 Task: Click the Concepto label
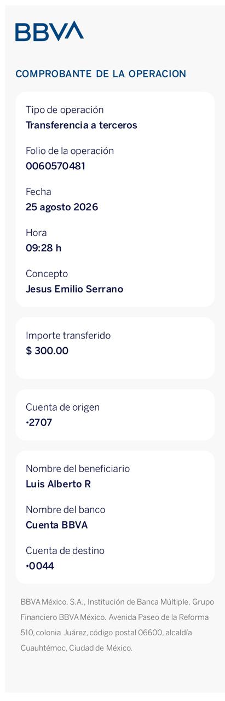coord(47,274)
